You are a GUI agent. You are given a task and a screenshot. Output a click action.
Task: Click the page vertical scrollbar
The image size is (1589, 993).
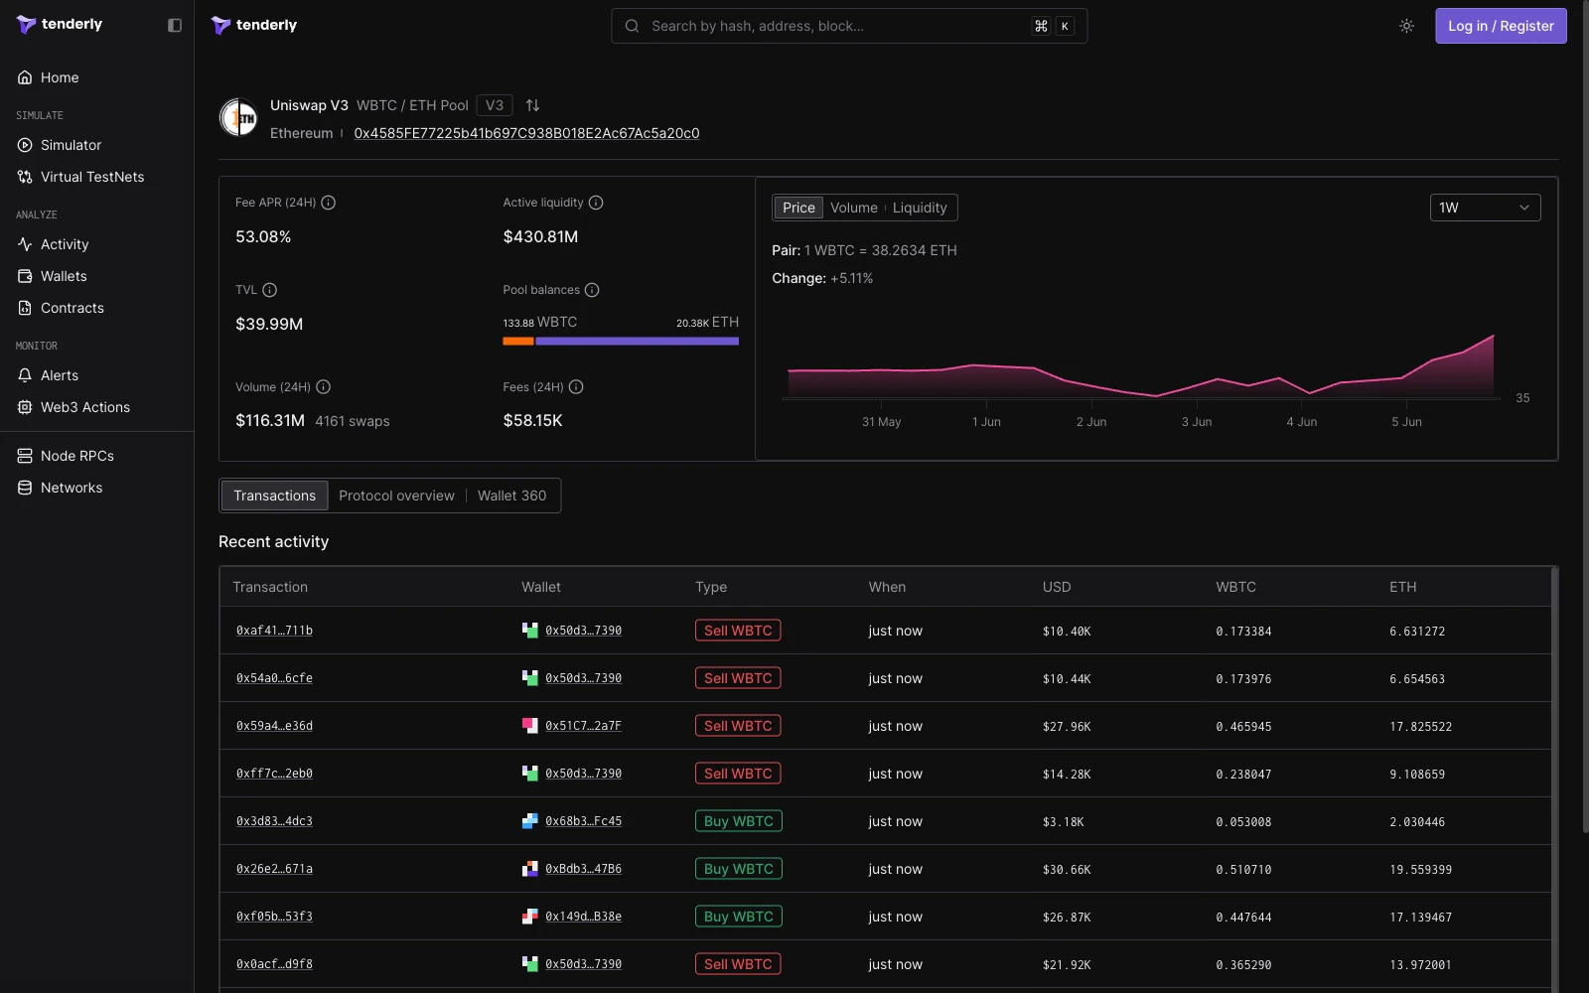pos(1585,417)
